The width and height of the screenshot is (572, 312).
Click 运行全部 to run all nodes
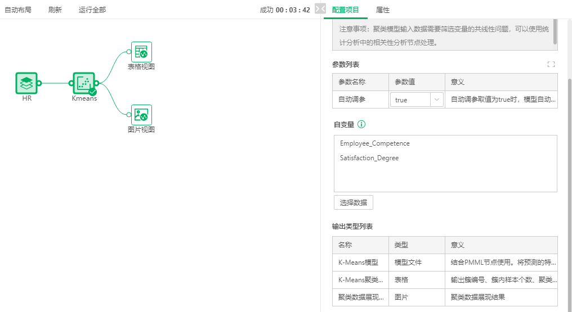point(92,10)
